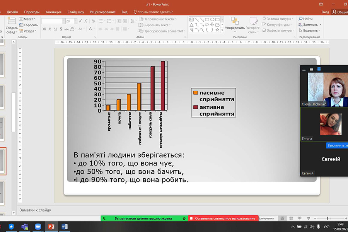
Task: Toggle italic formatting with the К button
Action: click(50, 29)
